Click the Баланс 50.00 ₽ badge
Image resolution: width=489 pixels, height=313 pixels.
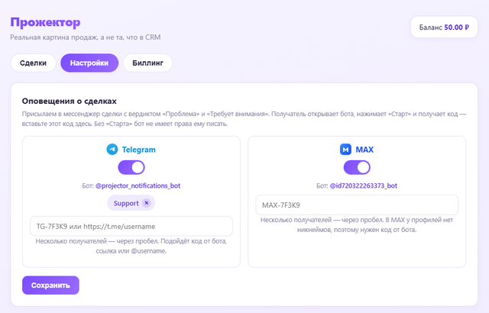pyautogui.click(x=444, y=27)
